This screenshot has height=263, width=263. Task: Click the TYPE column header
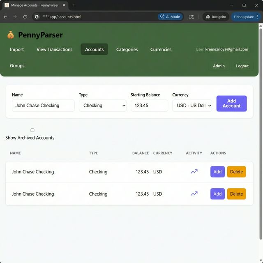coord(93,153)
